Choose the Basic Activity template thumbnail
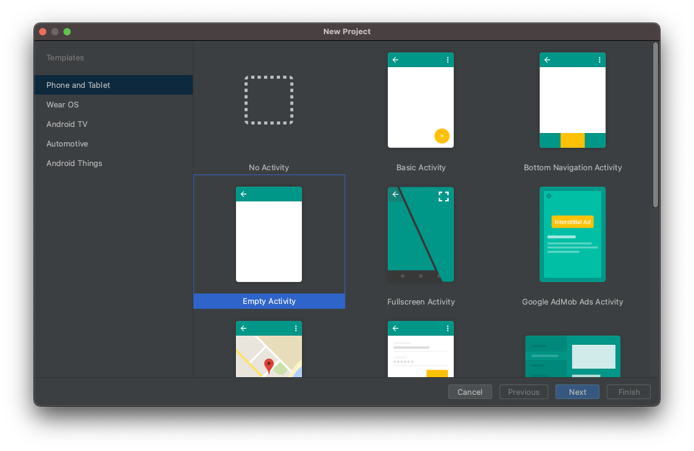The width and height of the screenshot is (694, 451). tap(420, 100)
